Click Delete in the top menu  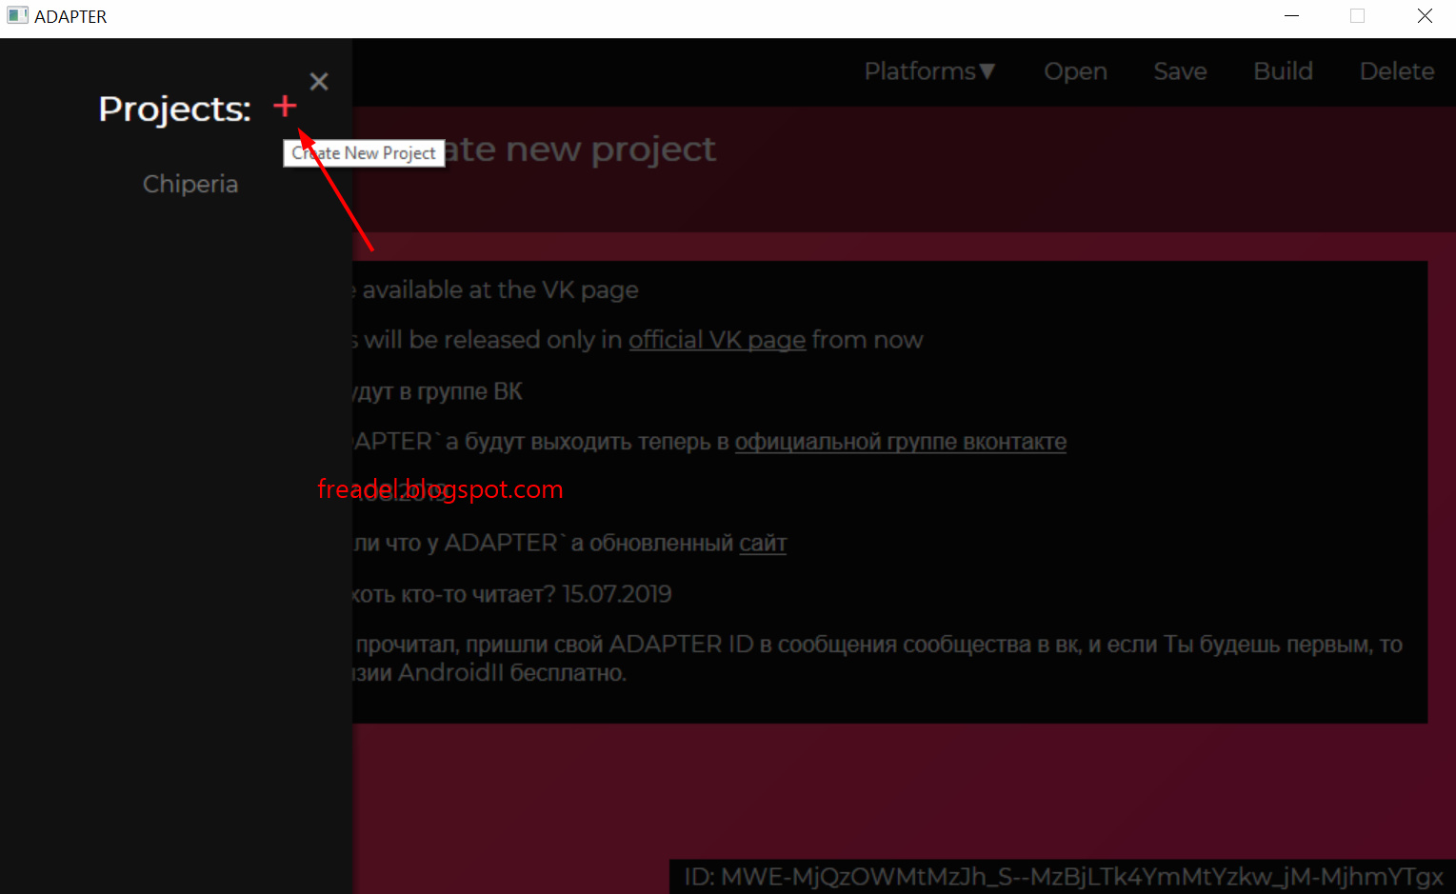pyautogui.click(x=1397, y=71)
